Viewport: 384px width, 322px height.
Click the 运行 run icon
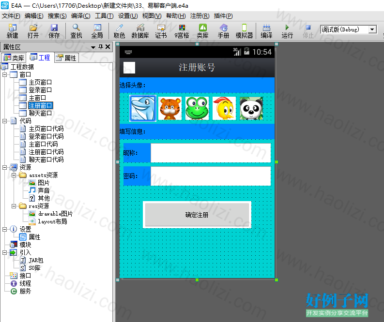pyautogui.click(x=287, y=31)
